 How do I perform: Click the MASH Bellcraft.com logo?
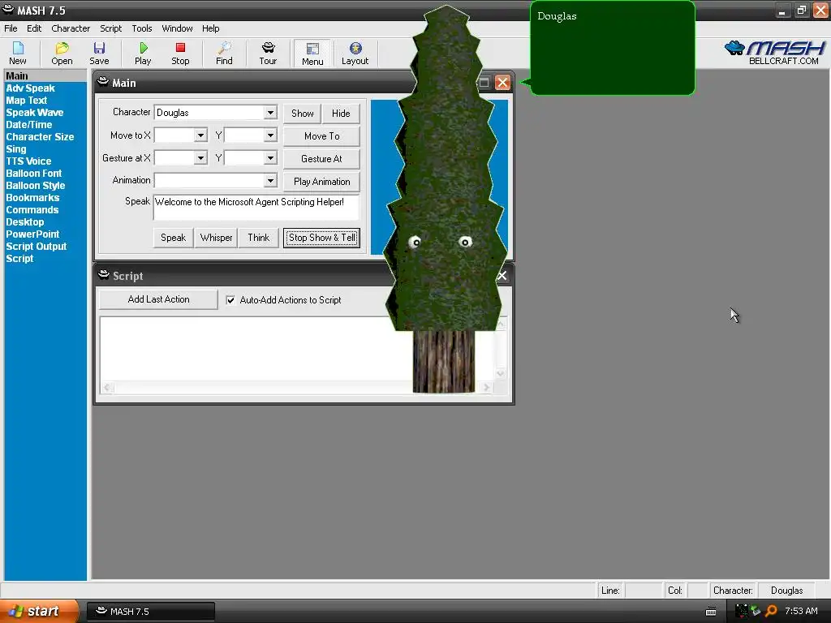[x=775, y=53]
